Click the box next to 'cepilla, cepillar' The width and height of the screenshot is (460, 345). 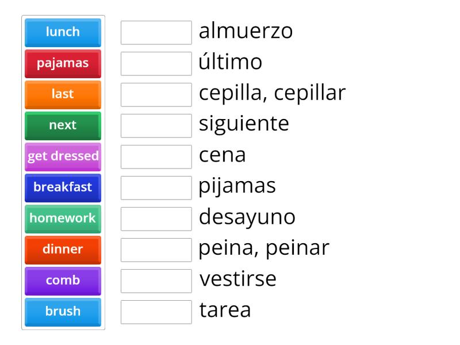156,95
